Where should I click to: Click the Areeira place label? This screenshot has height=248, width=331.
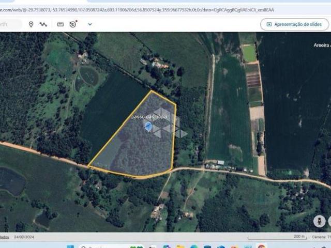point(321,45)
